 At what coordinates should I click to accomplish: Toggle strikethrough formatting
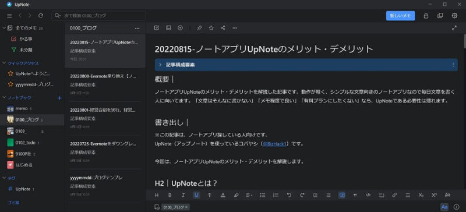click(210, 195)
